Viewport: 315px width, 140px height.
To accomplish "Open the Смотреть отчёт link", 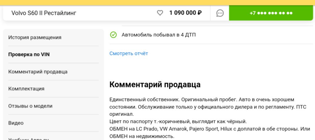I will point(129,54).
